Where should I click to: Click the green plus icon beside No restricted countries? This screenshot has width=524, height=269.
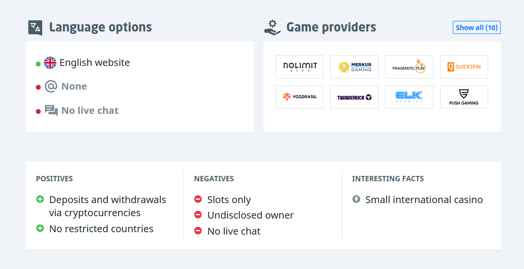40,228
